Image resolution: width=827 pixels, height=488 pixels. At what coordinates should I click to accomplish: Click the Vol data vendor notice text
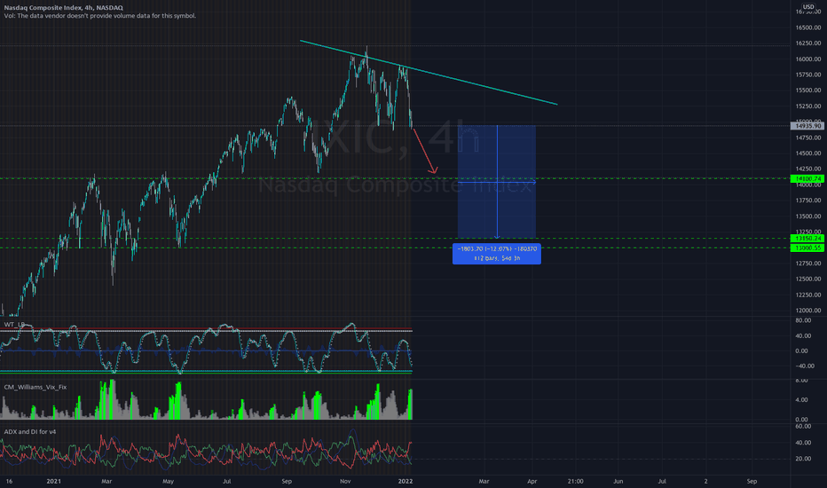point(100,16)
